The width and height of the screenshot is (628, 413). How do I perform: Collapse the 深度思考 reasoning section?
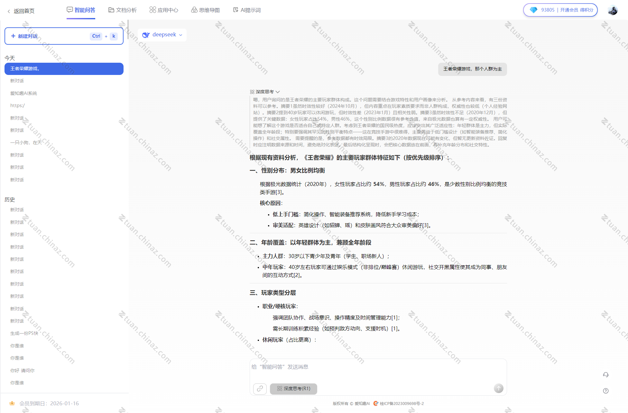click(278, 92)
